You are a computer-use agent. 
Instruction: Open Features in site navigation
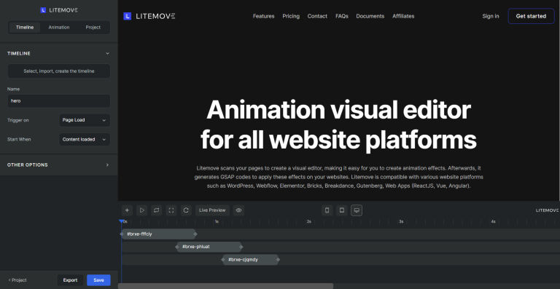(x=263, y=16)
